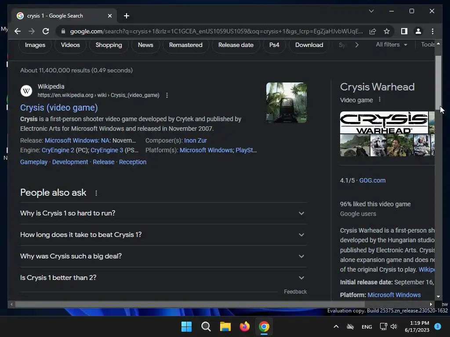Share this page via share icon
450x337 pixels.
(373, 31)
